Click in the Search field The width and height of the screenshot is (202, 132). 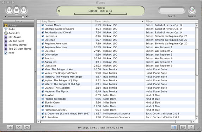[x=172, y=10]
